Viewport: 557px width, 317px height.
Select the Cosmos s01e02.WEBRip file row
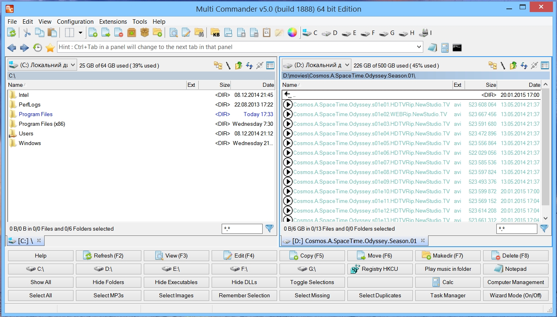click(x=412, y=114)
